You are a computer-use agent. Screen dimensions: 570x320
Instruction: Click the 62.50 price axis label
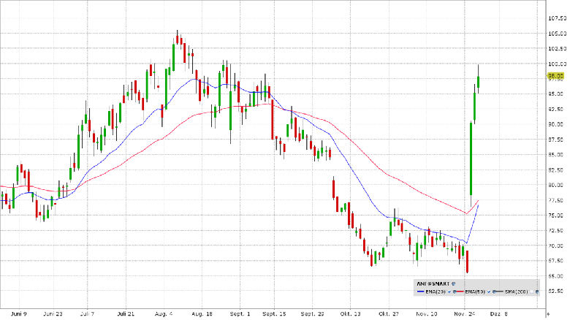[556, 292]
